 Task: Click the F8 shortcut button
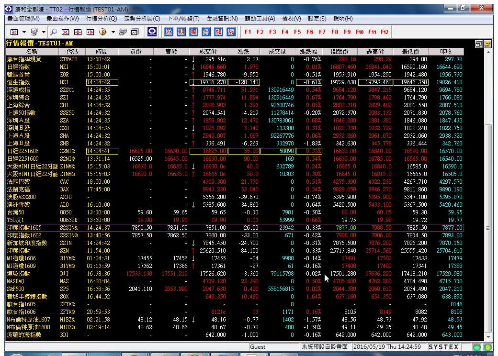point(335,32)
